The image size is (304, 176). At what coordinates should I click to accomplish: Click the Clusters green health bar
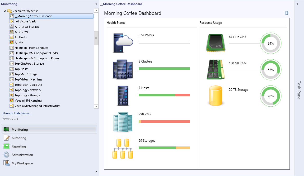click(x=164, y=69)
